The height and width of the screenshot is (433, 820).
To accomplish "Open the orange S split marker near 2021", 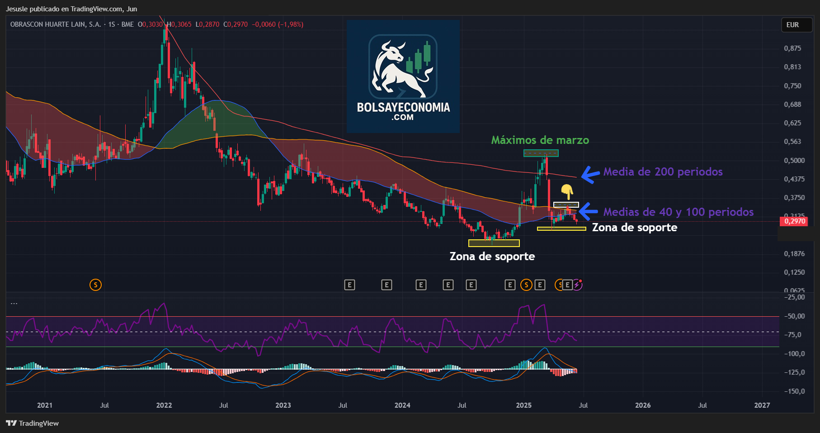I will point(95,285).
